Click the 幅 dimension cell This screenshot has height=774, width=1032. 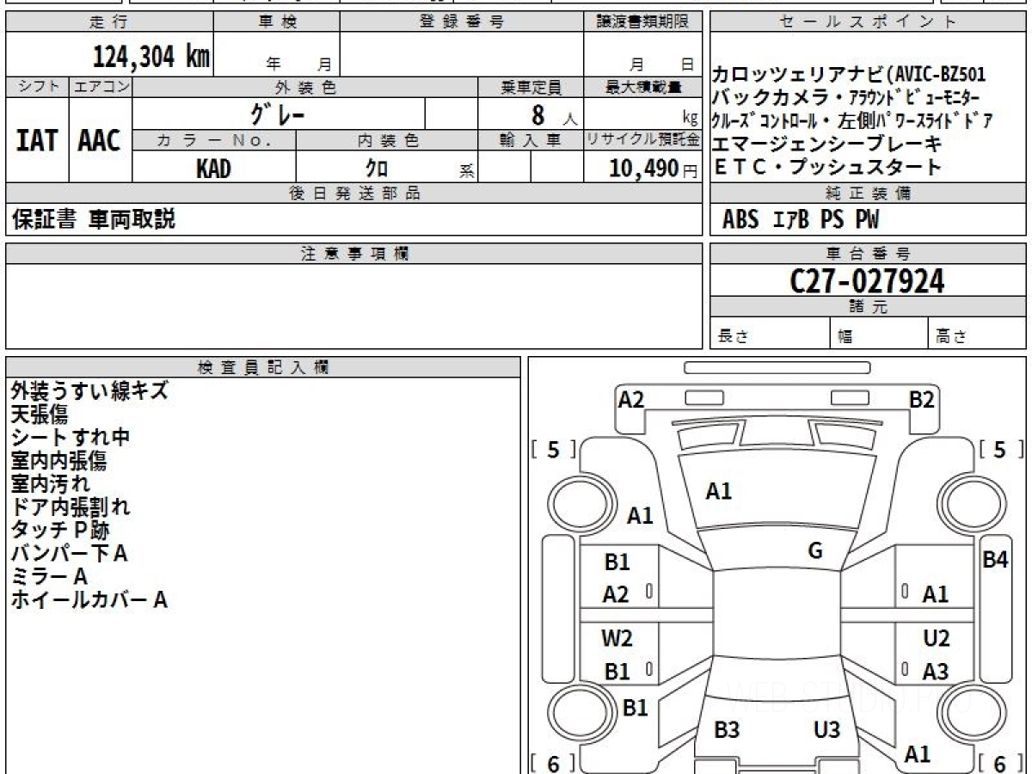click(878, 333)
